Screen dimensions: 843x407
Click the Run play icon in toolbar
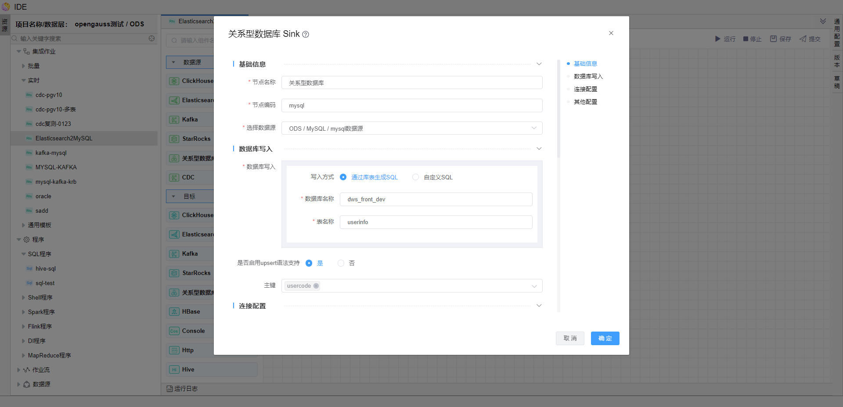717,39
